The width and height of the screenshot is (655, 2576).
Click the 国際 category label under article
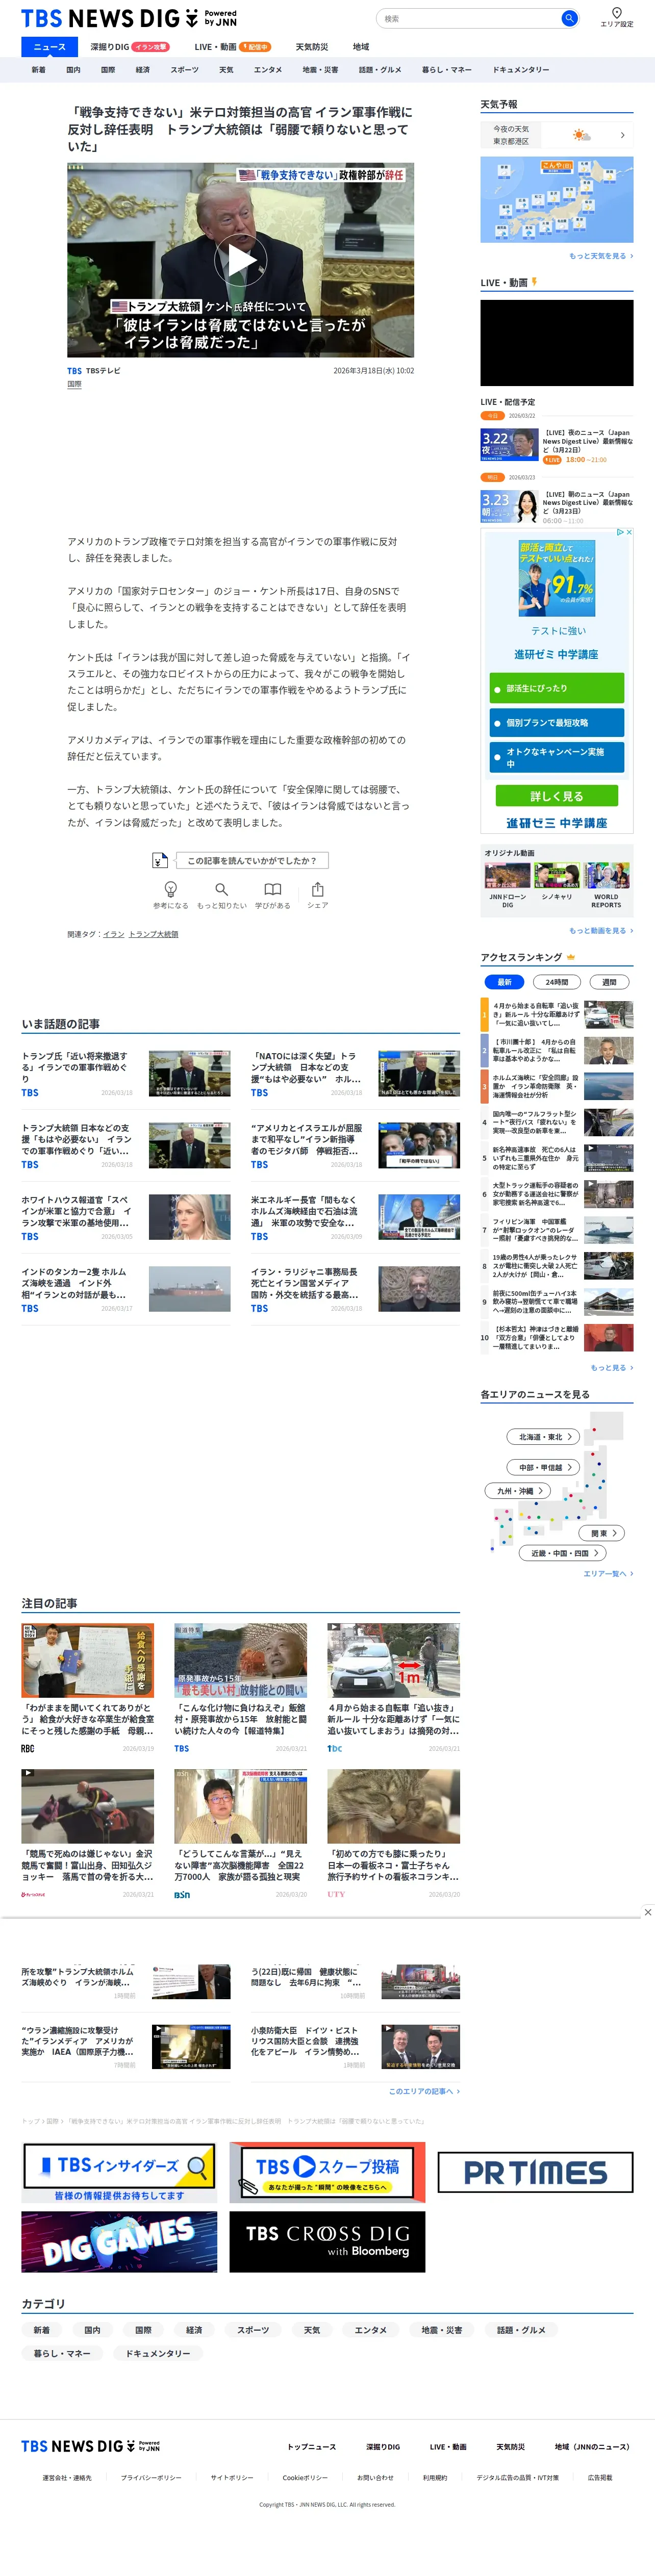[74, 384]
